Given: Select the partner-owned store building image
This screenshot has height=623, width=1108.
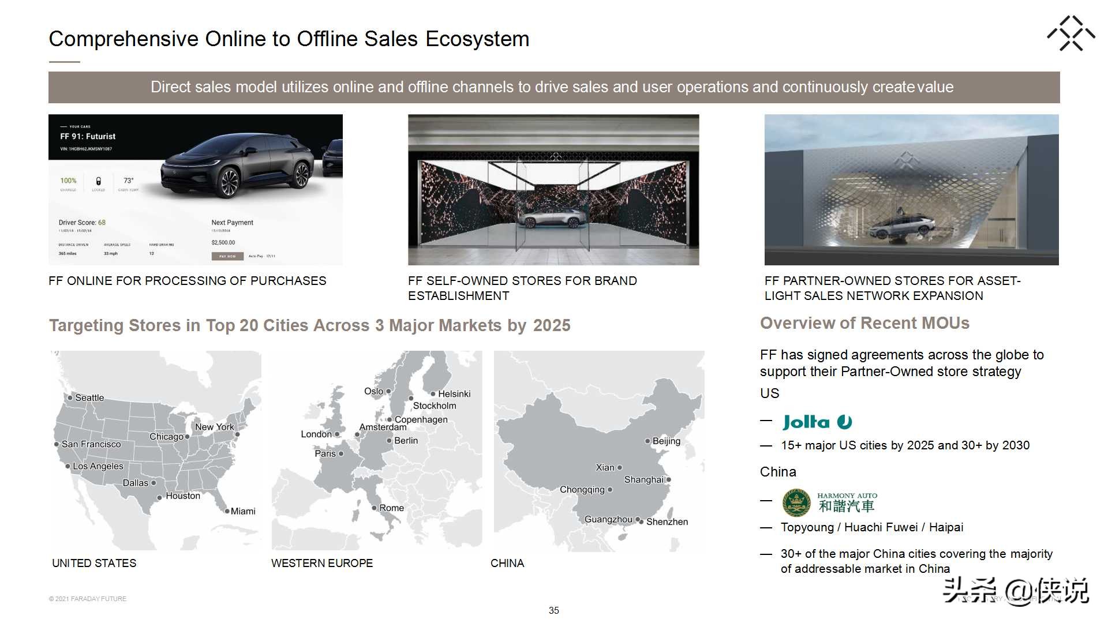Looking at the screenshot, I should 912,190.
